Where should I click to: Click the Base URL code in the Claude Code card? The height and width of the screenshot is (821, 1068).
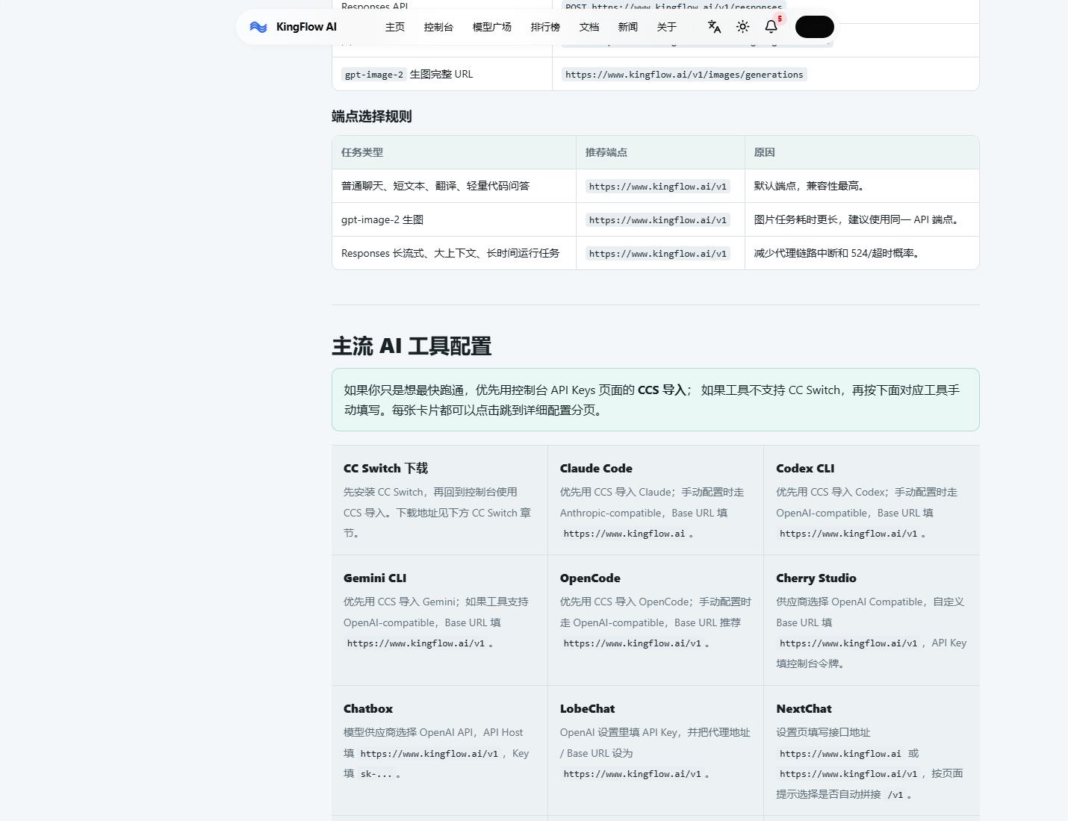click(x=624, y=534)
